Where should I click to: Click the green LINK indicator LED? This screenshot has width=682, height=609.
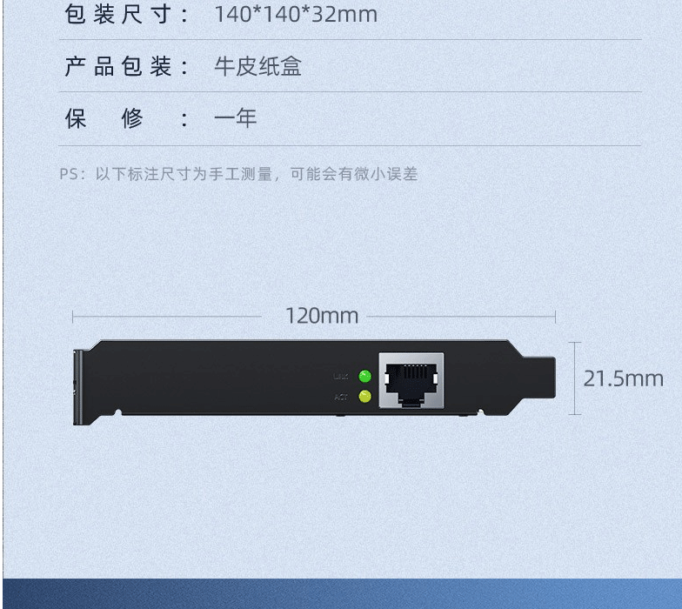365,376
